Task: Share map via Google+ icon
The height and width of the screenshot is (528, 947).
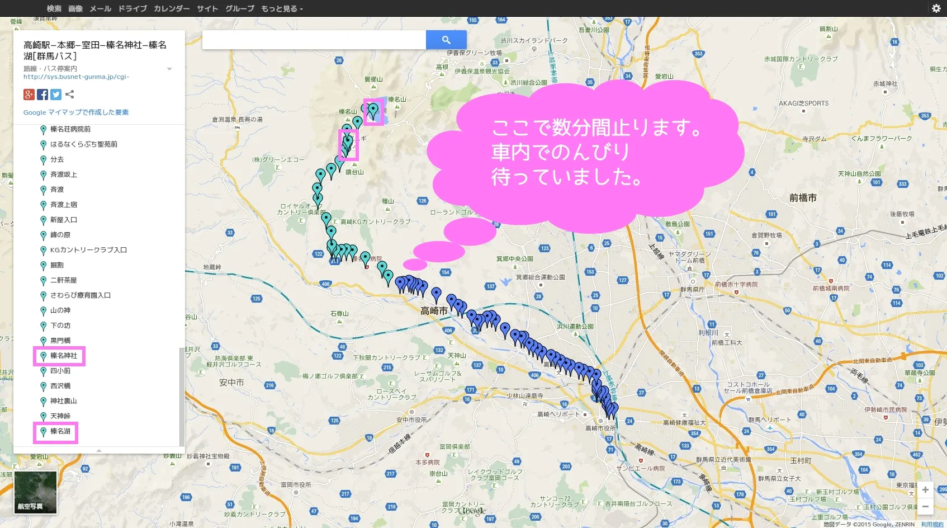Action: [29, 95]
